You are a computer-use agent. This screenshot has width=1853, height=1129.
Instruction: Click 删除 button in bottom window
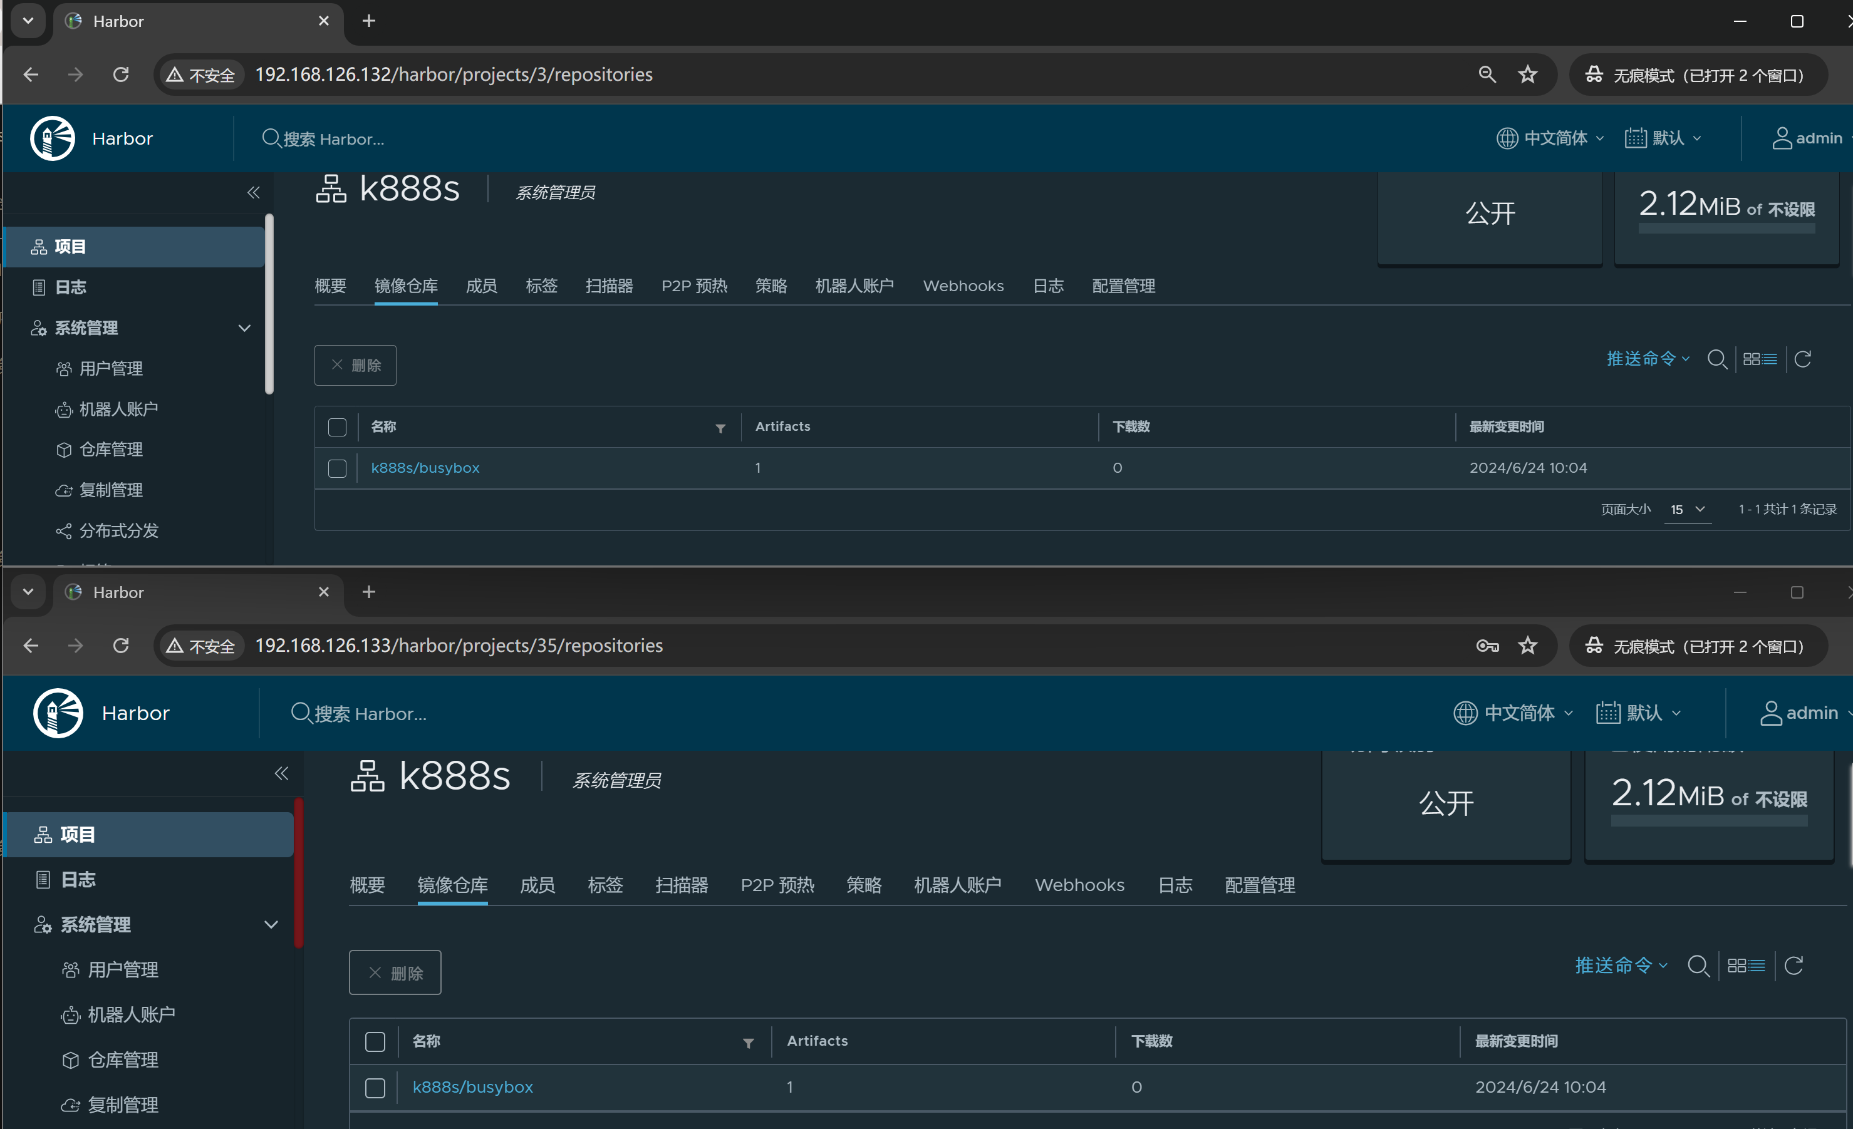395,972
